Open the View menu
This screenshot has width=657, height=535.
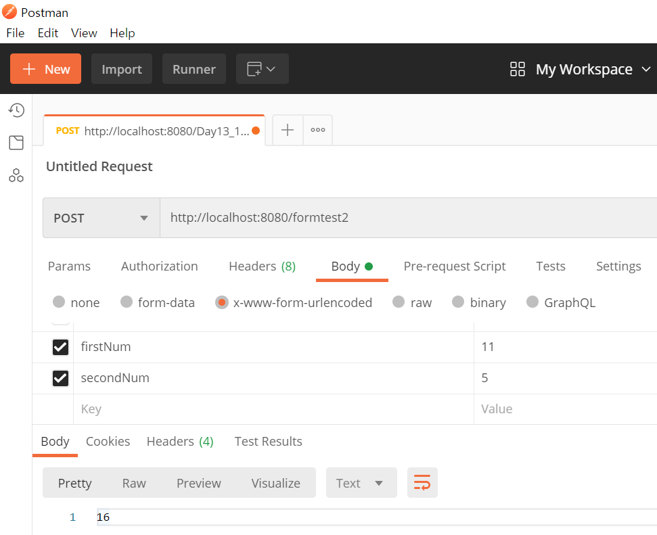point(84,33)
